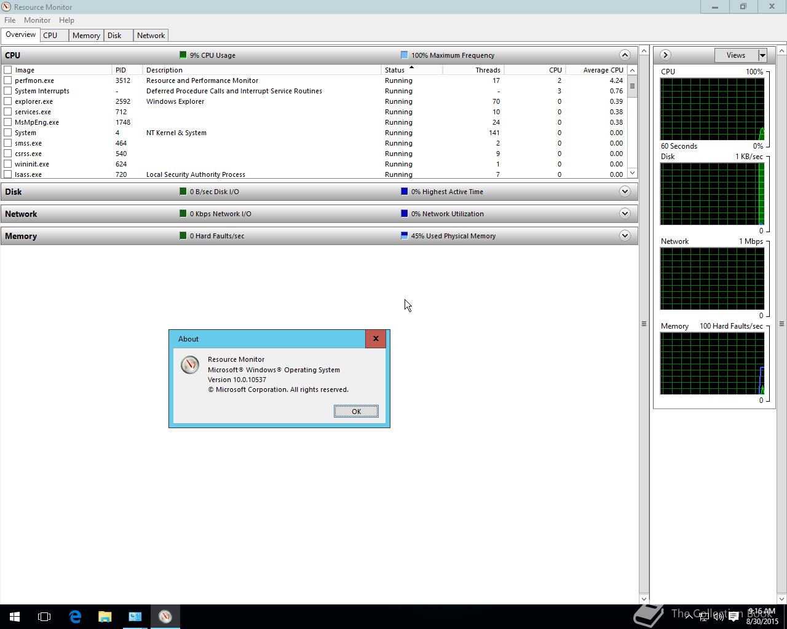Click the process list scrollbar thumb
The width and height of the screenshot is (787, 629).
click(632, 86)
